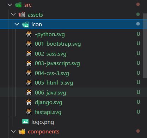Image resolution: width=147 pixels, height=138 pixels.
Task: Click the explorer vertical scrollbar
Action: (x=145, y=46)
